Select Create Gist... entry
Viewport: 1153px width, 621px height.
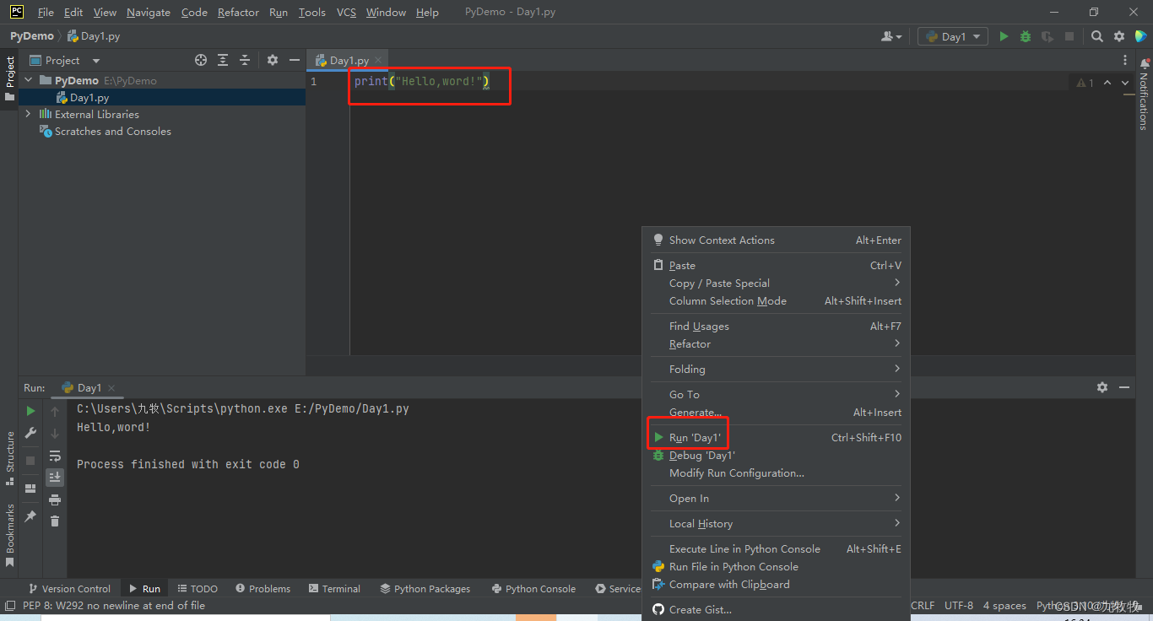777,610
